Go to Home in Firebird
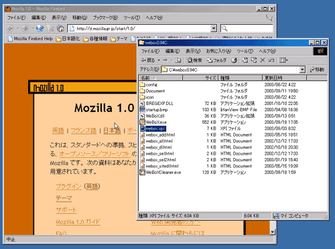This screenshot has width=335, height=249. click(x=60, y=28)
